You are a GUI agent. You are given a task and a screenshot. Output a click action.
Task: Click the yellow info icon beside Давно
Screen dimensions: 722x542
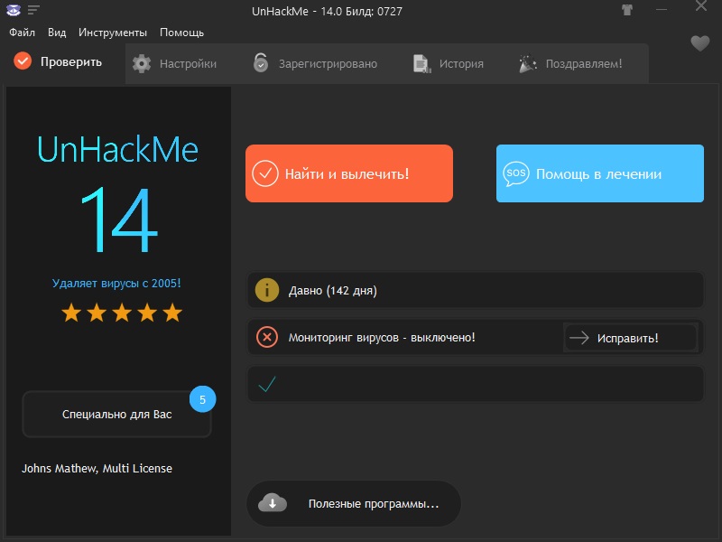pos(266,290)
